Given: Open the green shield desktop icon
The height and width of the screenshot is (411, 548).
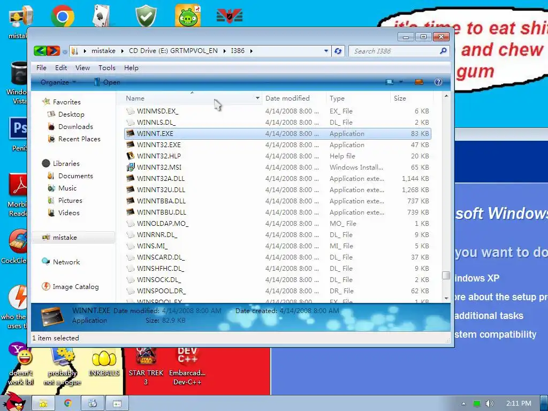Looking at the screenshot, I should pos(146,16).
